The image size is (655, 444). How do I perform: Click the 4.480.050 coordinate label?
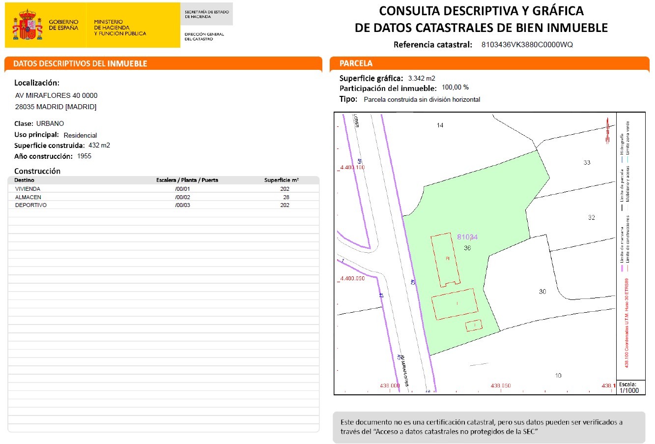(x=352, y=278)
